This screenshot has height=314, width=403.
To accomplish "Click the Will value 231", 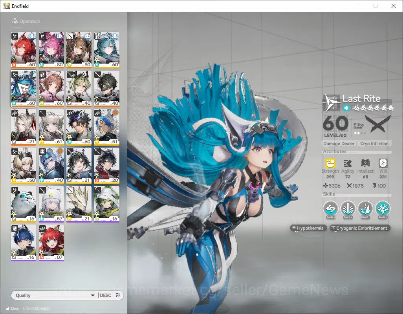I will [x=383, y=177].
